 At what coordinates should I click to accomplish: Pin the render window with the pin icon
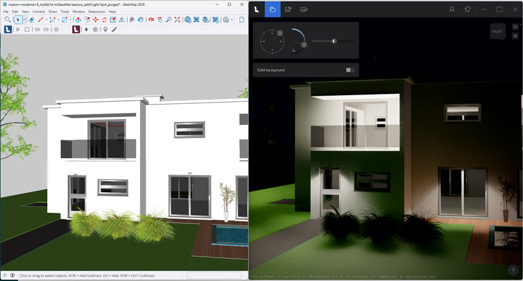[468, 9]
